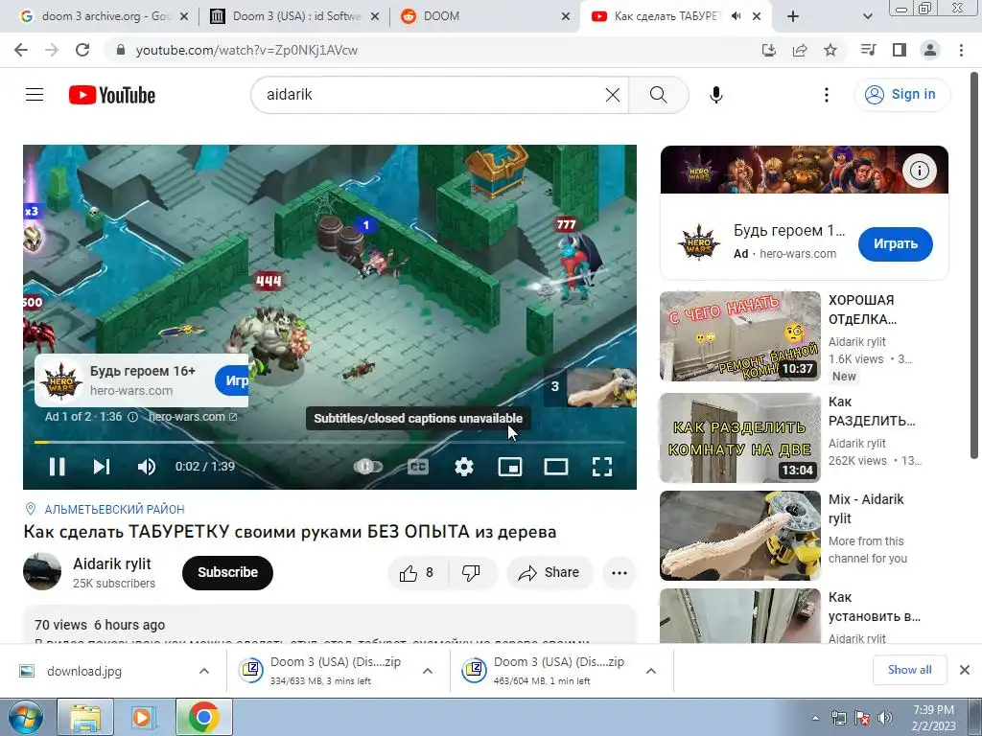Click the address bar URL

pyautogui.click(x=246, y=51)
